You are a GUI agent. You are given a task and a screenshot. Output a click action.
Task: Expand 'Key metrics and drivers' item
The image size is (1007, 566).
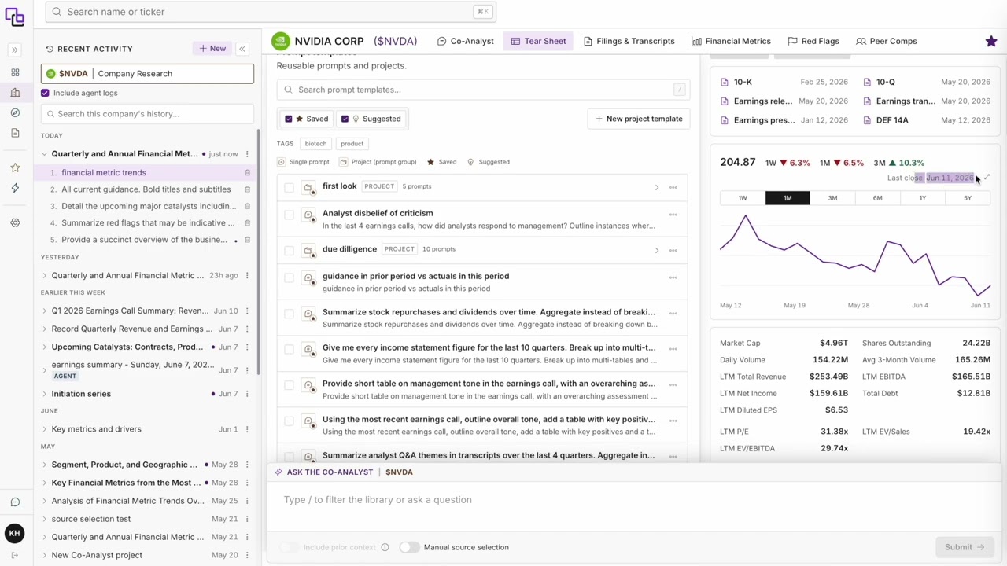(x=45, y=429)
